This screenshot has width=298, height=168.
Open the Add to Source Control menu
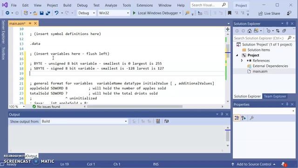[253, 164]
